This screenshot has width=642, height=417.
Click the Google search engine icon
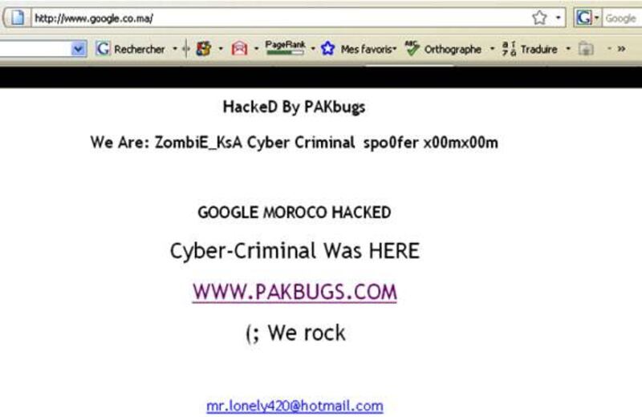(583, 18)
